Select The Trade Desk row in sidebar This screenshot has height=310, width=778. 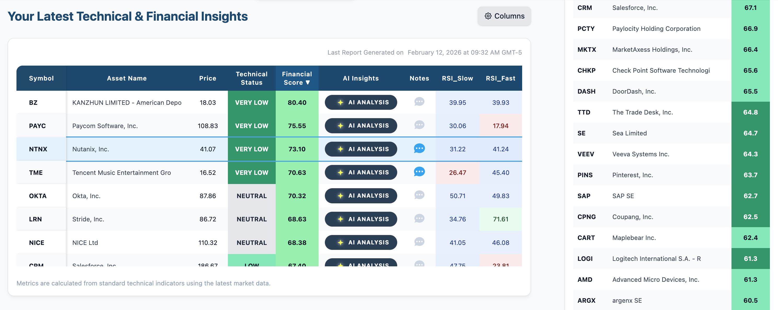[x=642, y=112]
